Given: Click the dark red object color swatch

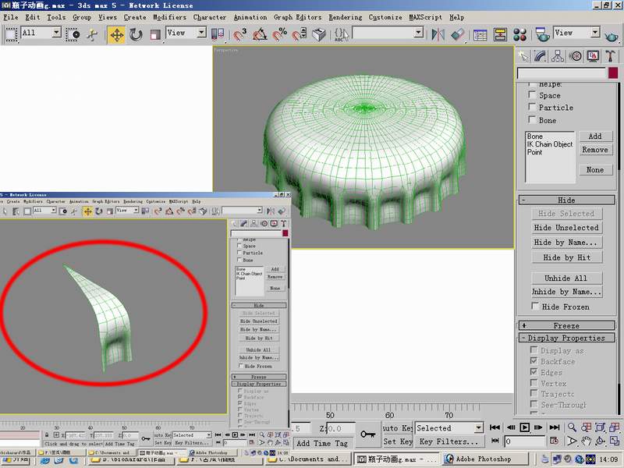Looking at the screenshot, I should tap(613, 73).
